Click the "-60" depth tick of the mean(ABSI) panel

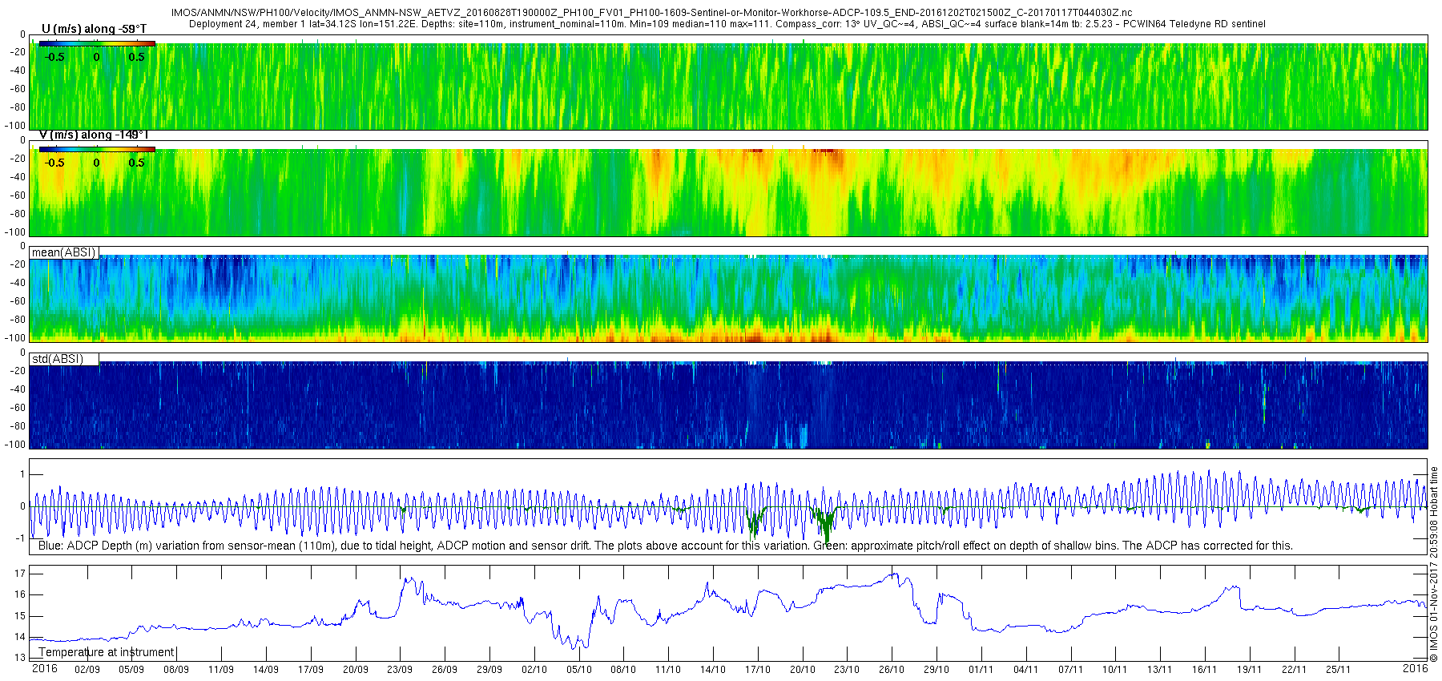18,301
